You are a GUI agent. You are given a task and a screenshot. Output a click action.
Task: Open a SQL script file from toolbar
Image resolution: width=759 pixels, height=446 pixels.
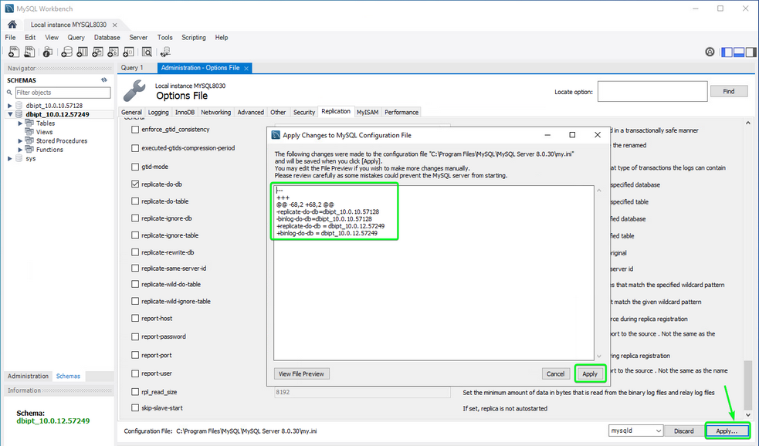point(29,52)
